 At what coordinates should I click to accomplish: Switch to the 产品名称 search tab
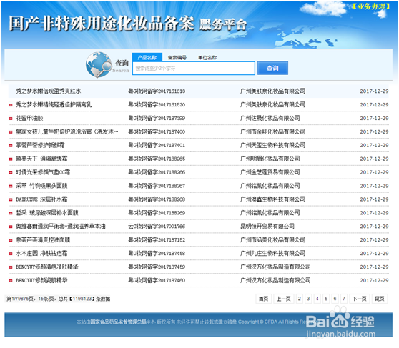point(147,57)
